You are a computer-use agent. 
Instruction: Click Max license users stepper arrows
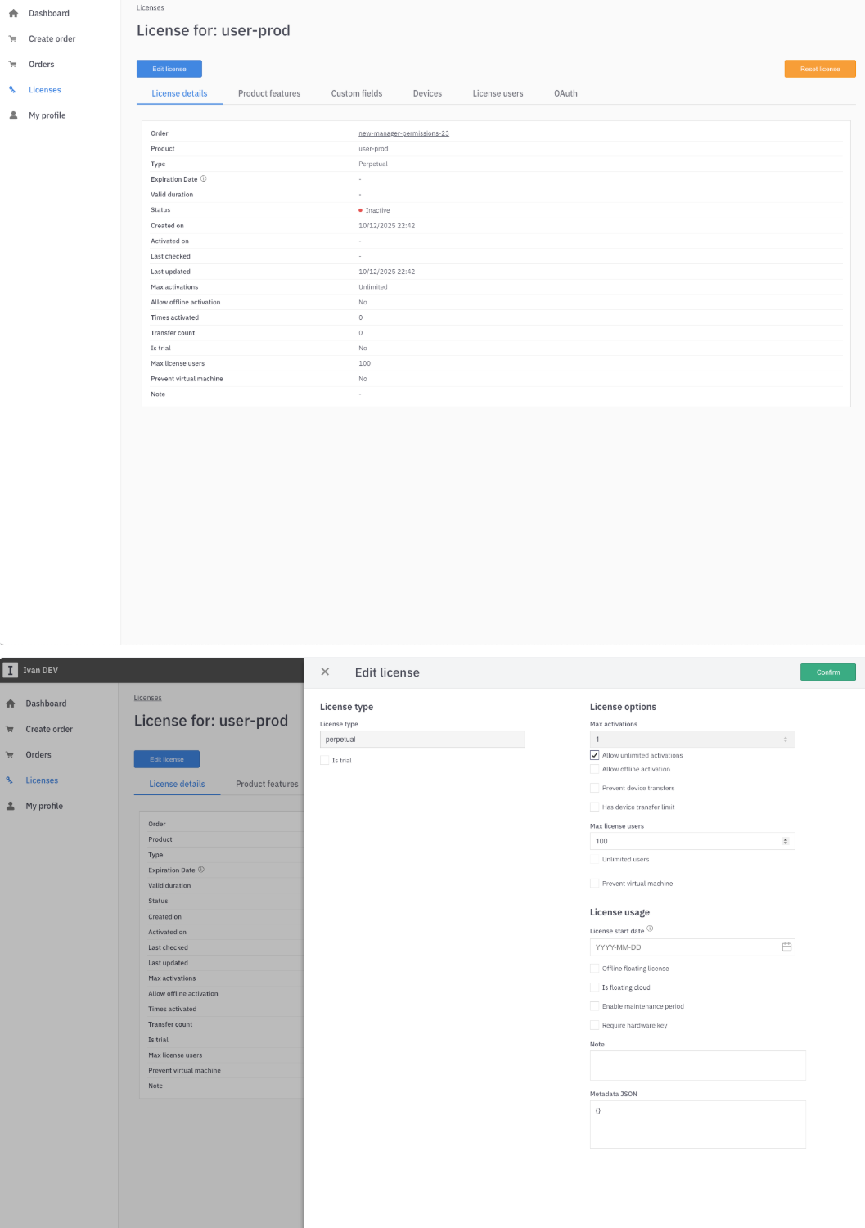(786, 841)
